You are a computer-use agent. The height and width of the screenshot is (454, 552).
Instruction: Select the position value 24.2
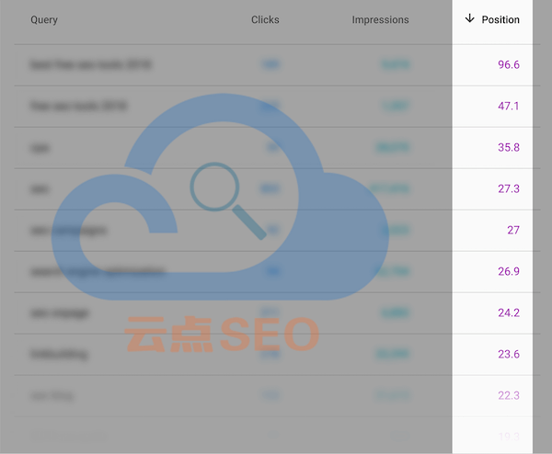coord(509,312)
